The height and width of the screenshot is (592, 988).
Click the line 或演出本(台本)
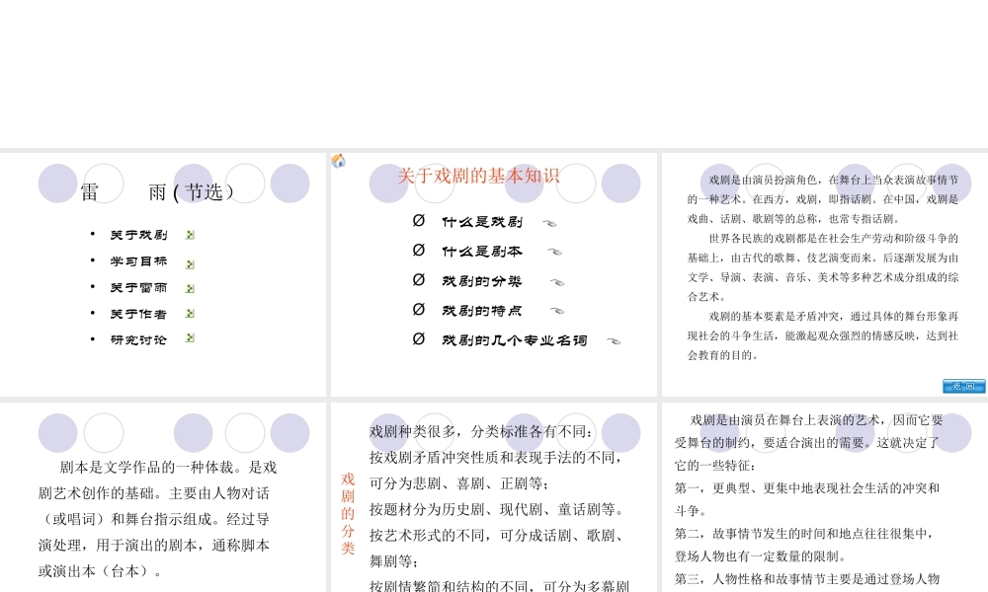pyautogui.click(x=100, y=571)
